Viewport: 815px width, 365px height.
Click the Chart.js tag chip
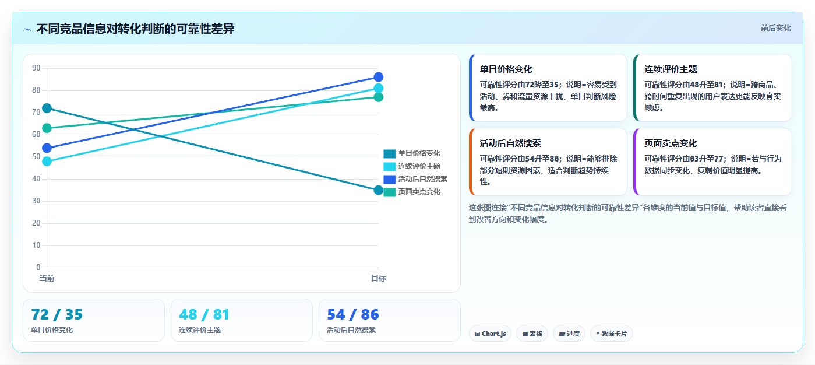click(x=490, y=334)
